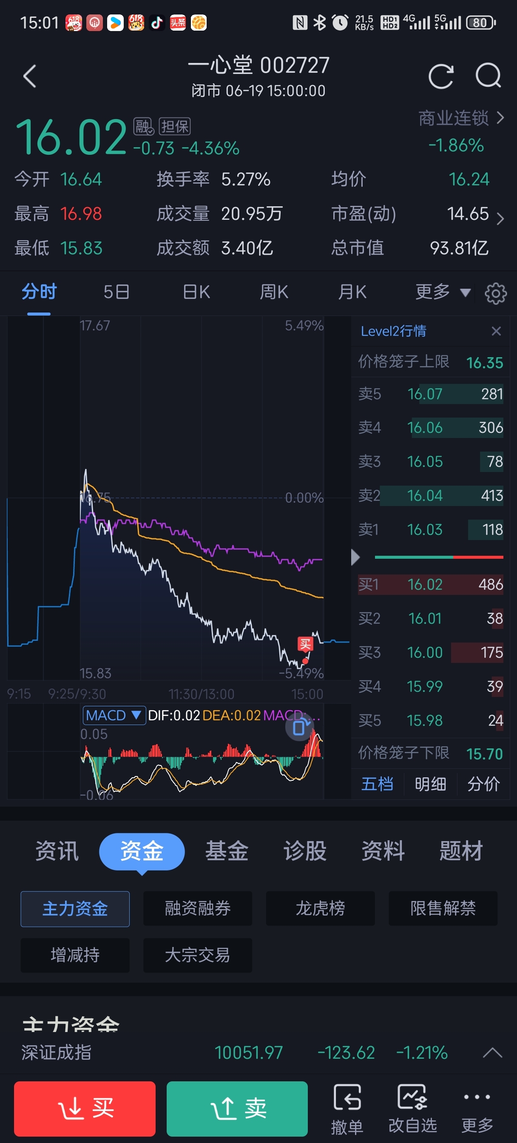Viewport: 517px width, 1143px height.
Task: Tap the 卖5 price 16.07 row
Action: click(430, 394)
